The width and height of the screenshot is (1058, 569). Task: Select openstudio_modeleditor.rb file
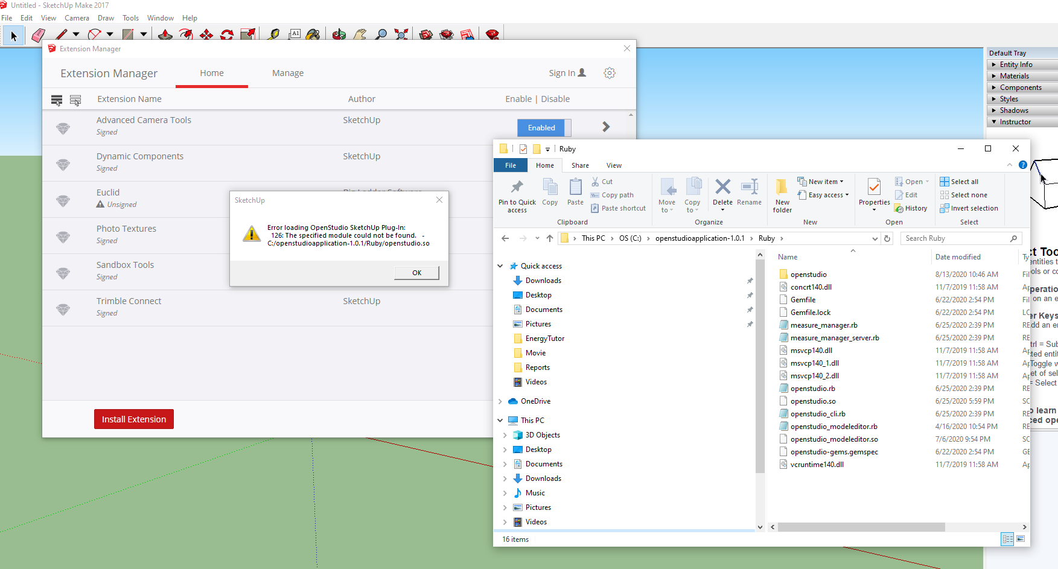pyautogui.click(x=833, y=427)
